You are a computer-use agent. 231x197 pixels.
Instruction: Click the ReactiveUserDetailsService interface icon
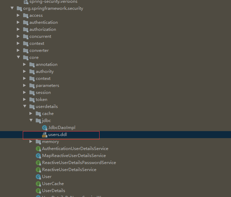click(x=38, y=170)
